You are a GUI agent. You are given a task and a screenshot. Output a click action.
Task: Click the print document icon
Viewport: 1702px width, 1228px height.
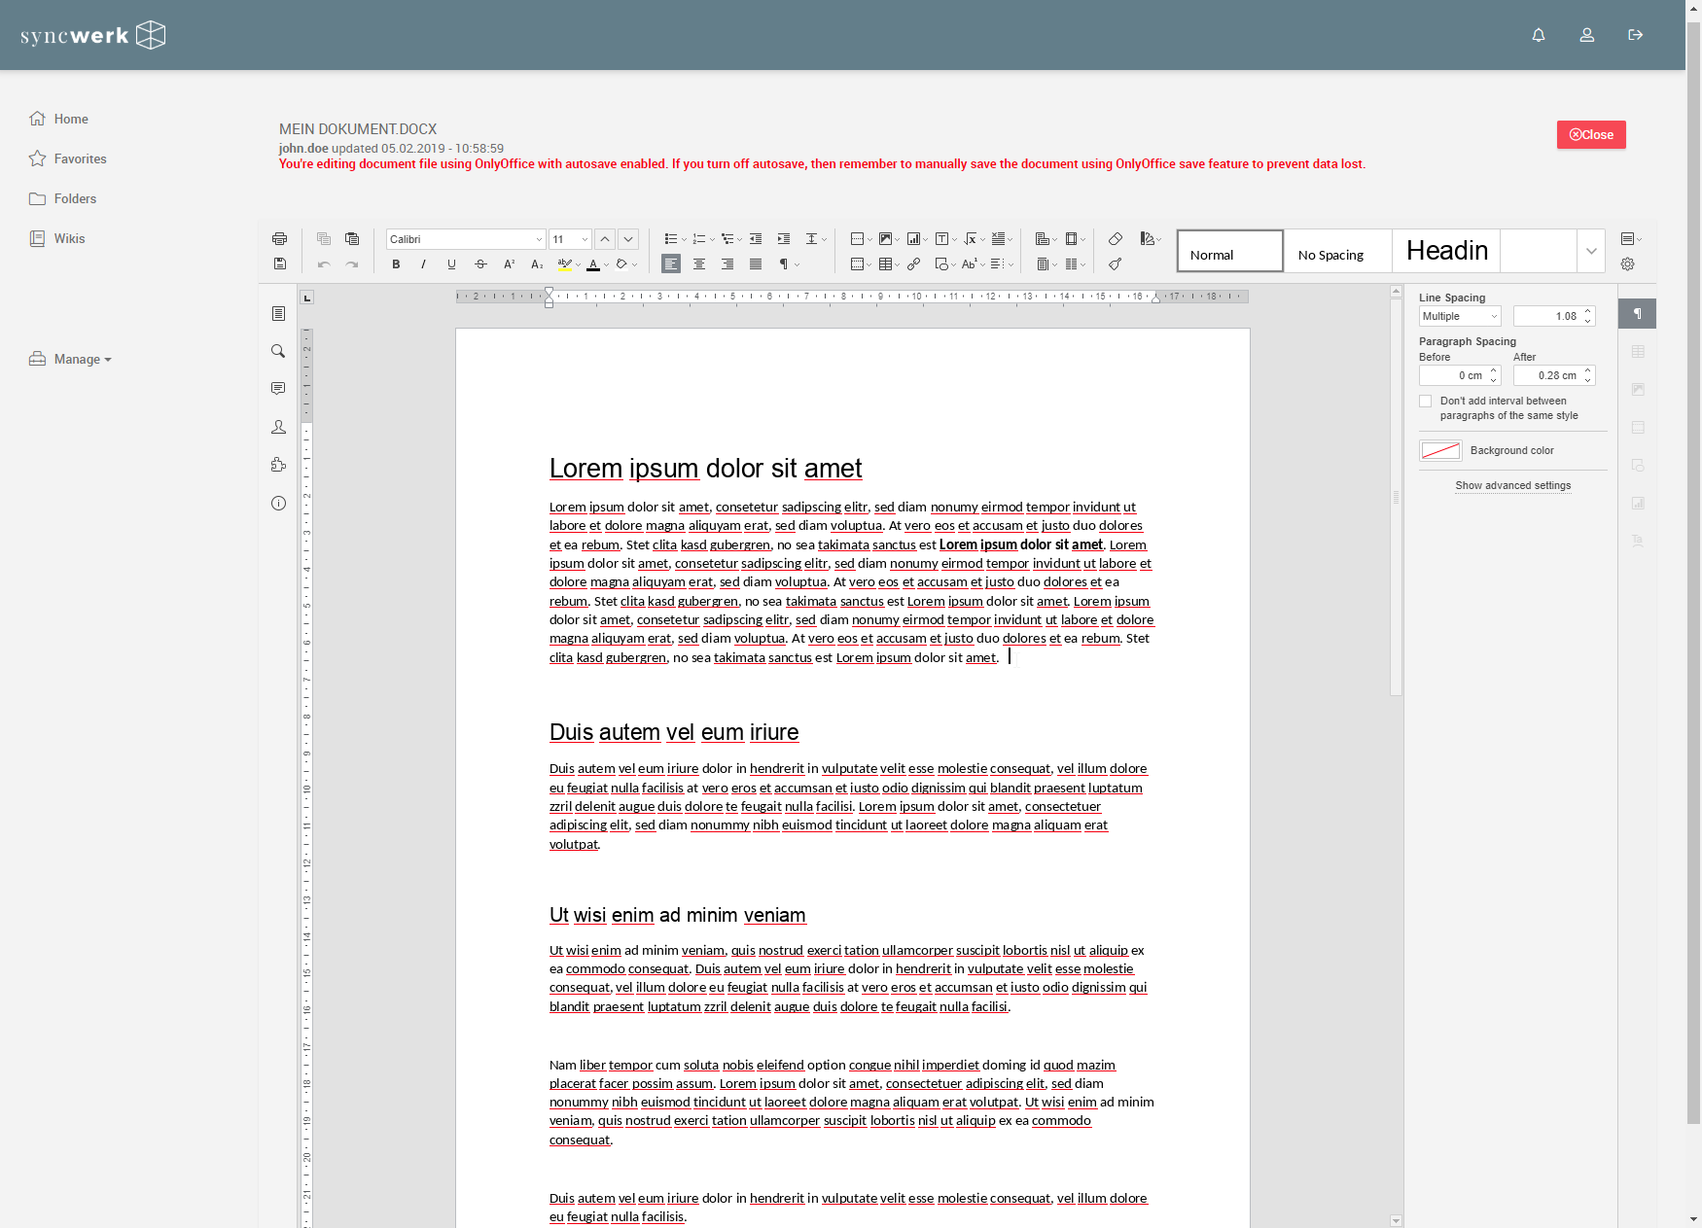279,239
